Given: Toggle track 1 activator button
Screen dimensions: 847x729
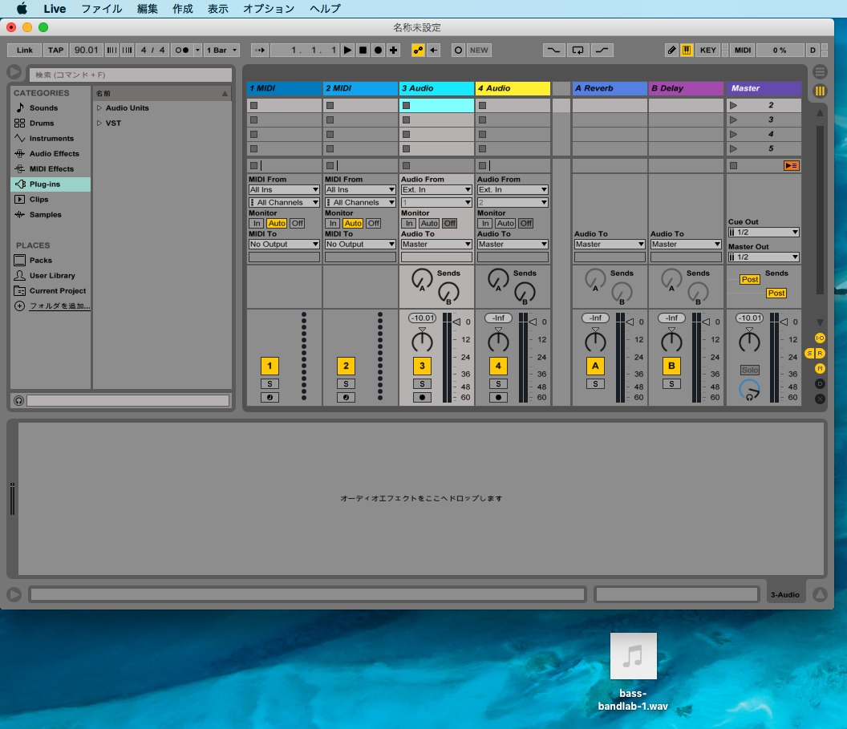Looking at the screenshot, I should tap(269, 367).
